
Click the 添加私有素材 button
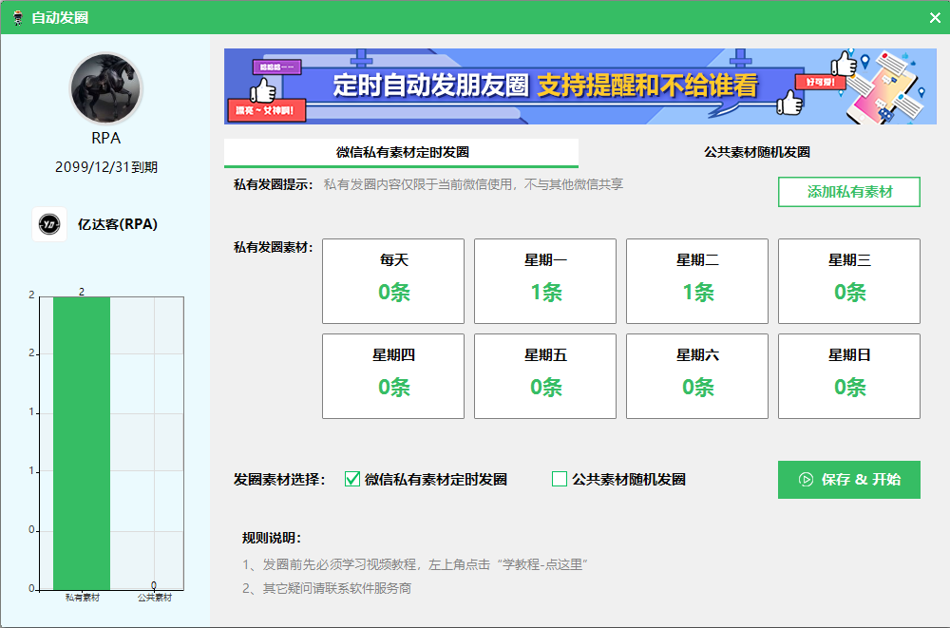[849, 192]
